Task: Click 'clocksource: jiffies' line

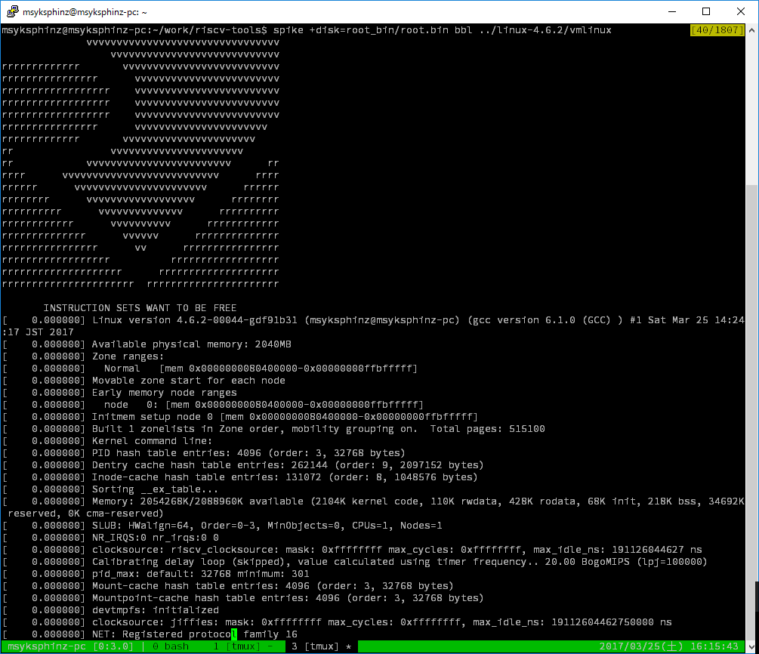Action: coord(337,622)
